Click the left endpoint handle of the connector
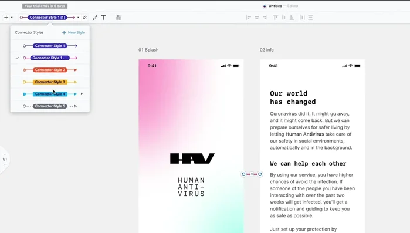The height and width of the screenshot is (233, 410). coord(243,174)
